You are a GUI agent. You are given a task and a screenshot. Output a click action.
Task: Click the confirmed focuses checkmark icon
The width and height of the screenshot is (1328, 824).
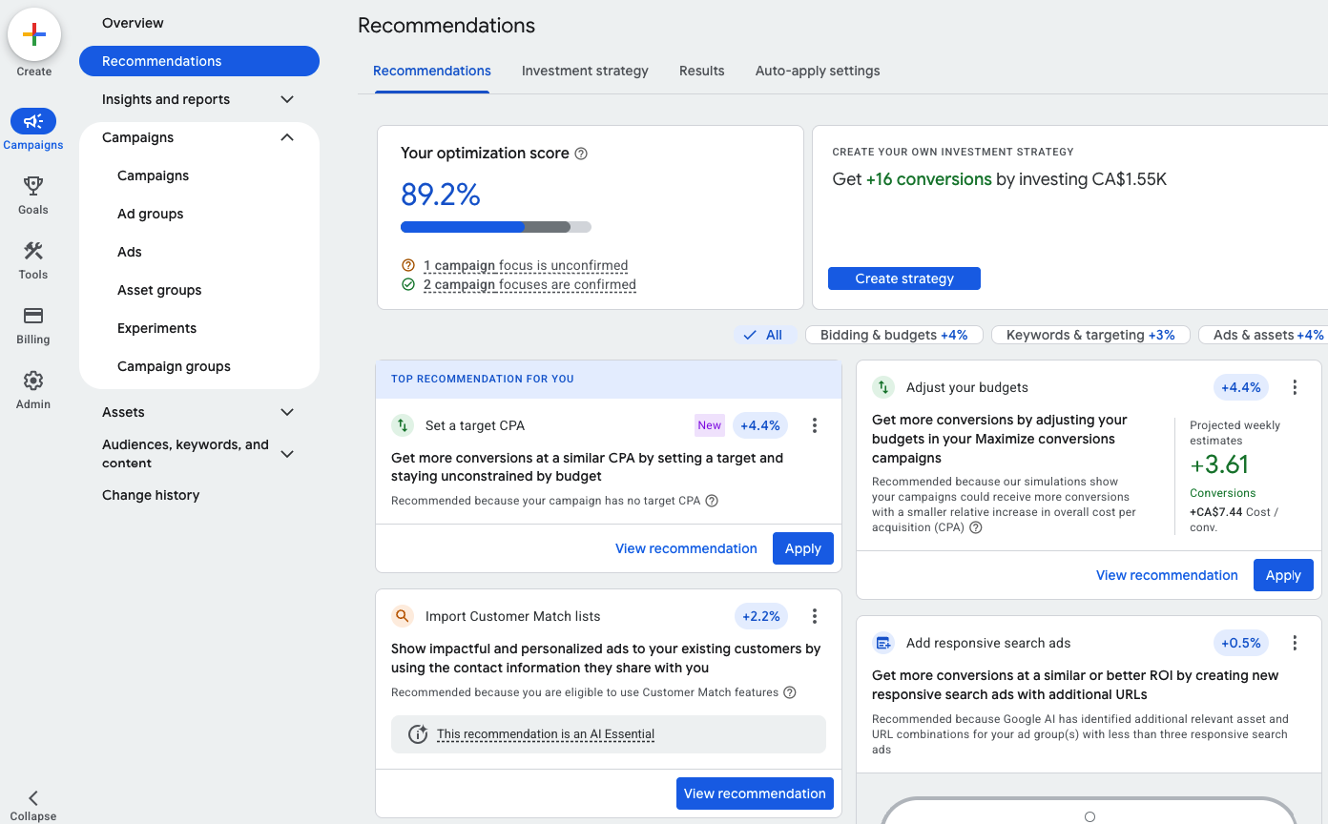pos(408,284)
